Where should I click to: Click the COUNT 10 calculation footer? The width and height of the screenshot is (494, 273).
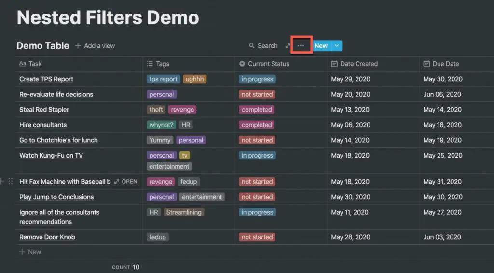tap(126, 267)
